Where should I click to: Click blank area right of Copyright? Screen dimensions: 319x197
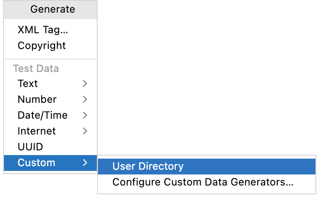click(81, 45)
